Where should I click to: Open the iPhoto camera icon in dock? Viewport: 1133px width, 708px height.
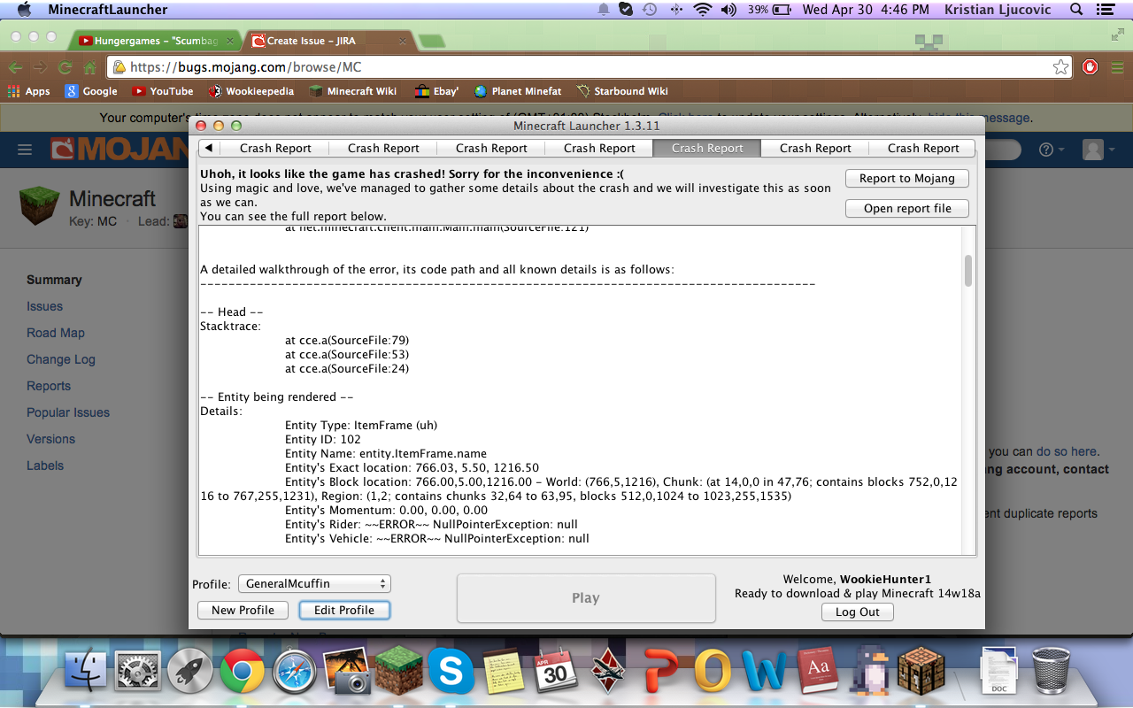pos(347,670)
